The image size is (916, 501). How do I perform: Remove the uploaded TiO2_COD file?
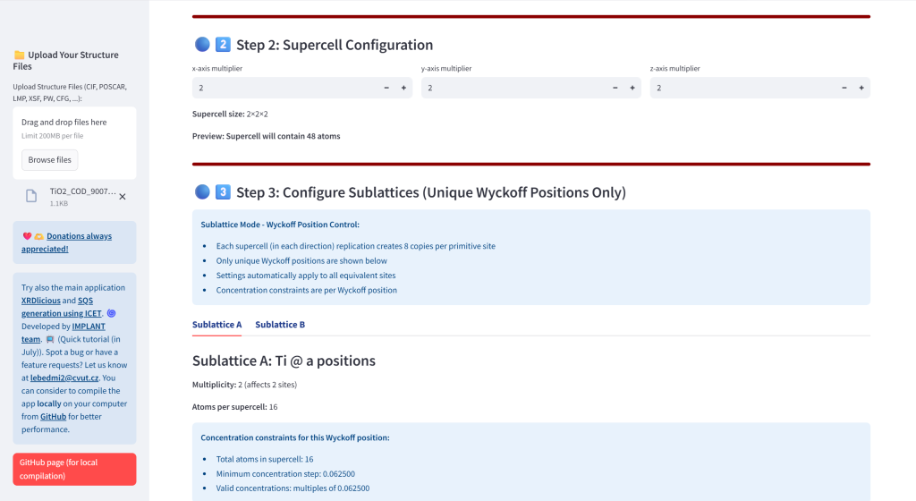coord(123,197)
